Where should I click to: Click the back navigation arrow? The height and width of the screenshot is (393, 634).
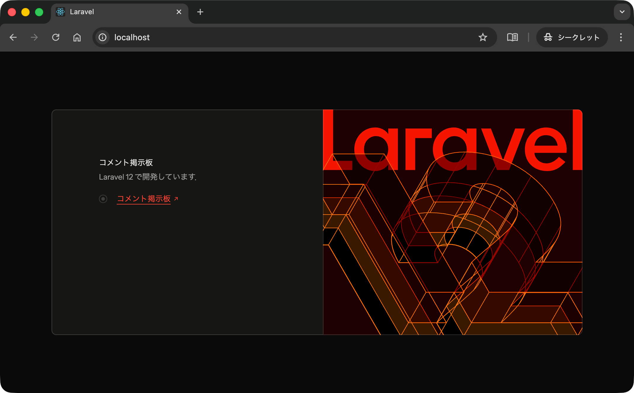click(13, 37)
